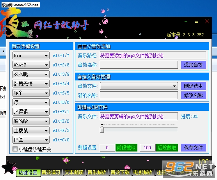Select the 电影解析 tab
Image resolution: width=217 pixels, height=180 pixels.
pos(143,173)
